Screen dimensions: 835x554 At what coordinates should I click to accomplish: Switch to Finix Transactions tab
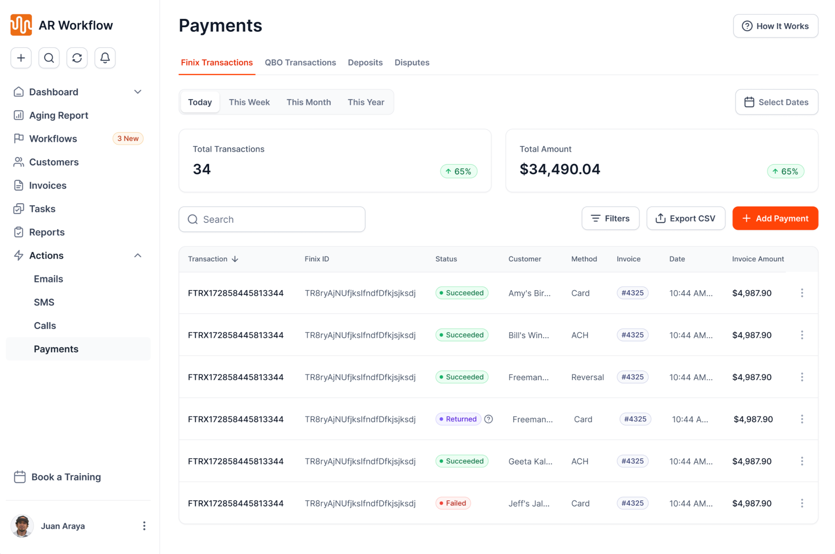217,62
